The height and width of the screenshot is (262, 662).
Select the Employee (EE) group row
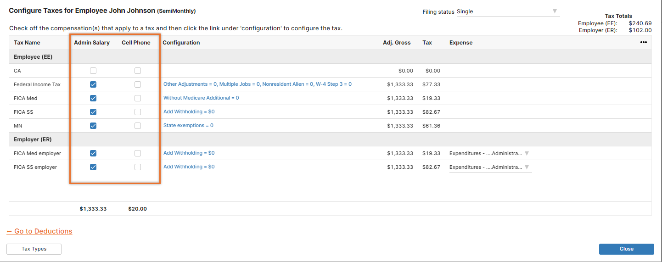coord(330,57)
